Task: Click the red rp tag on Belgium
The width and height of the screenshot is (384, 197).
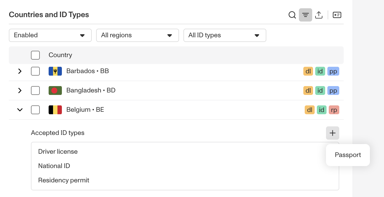Action: 334,110
